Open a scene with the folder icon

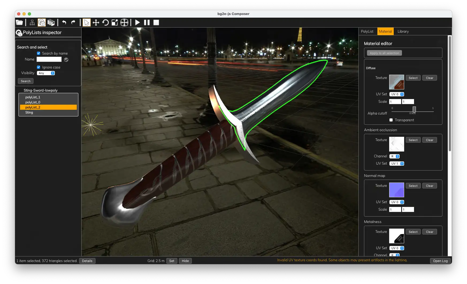pyautogui.click(x=19, y=22)
